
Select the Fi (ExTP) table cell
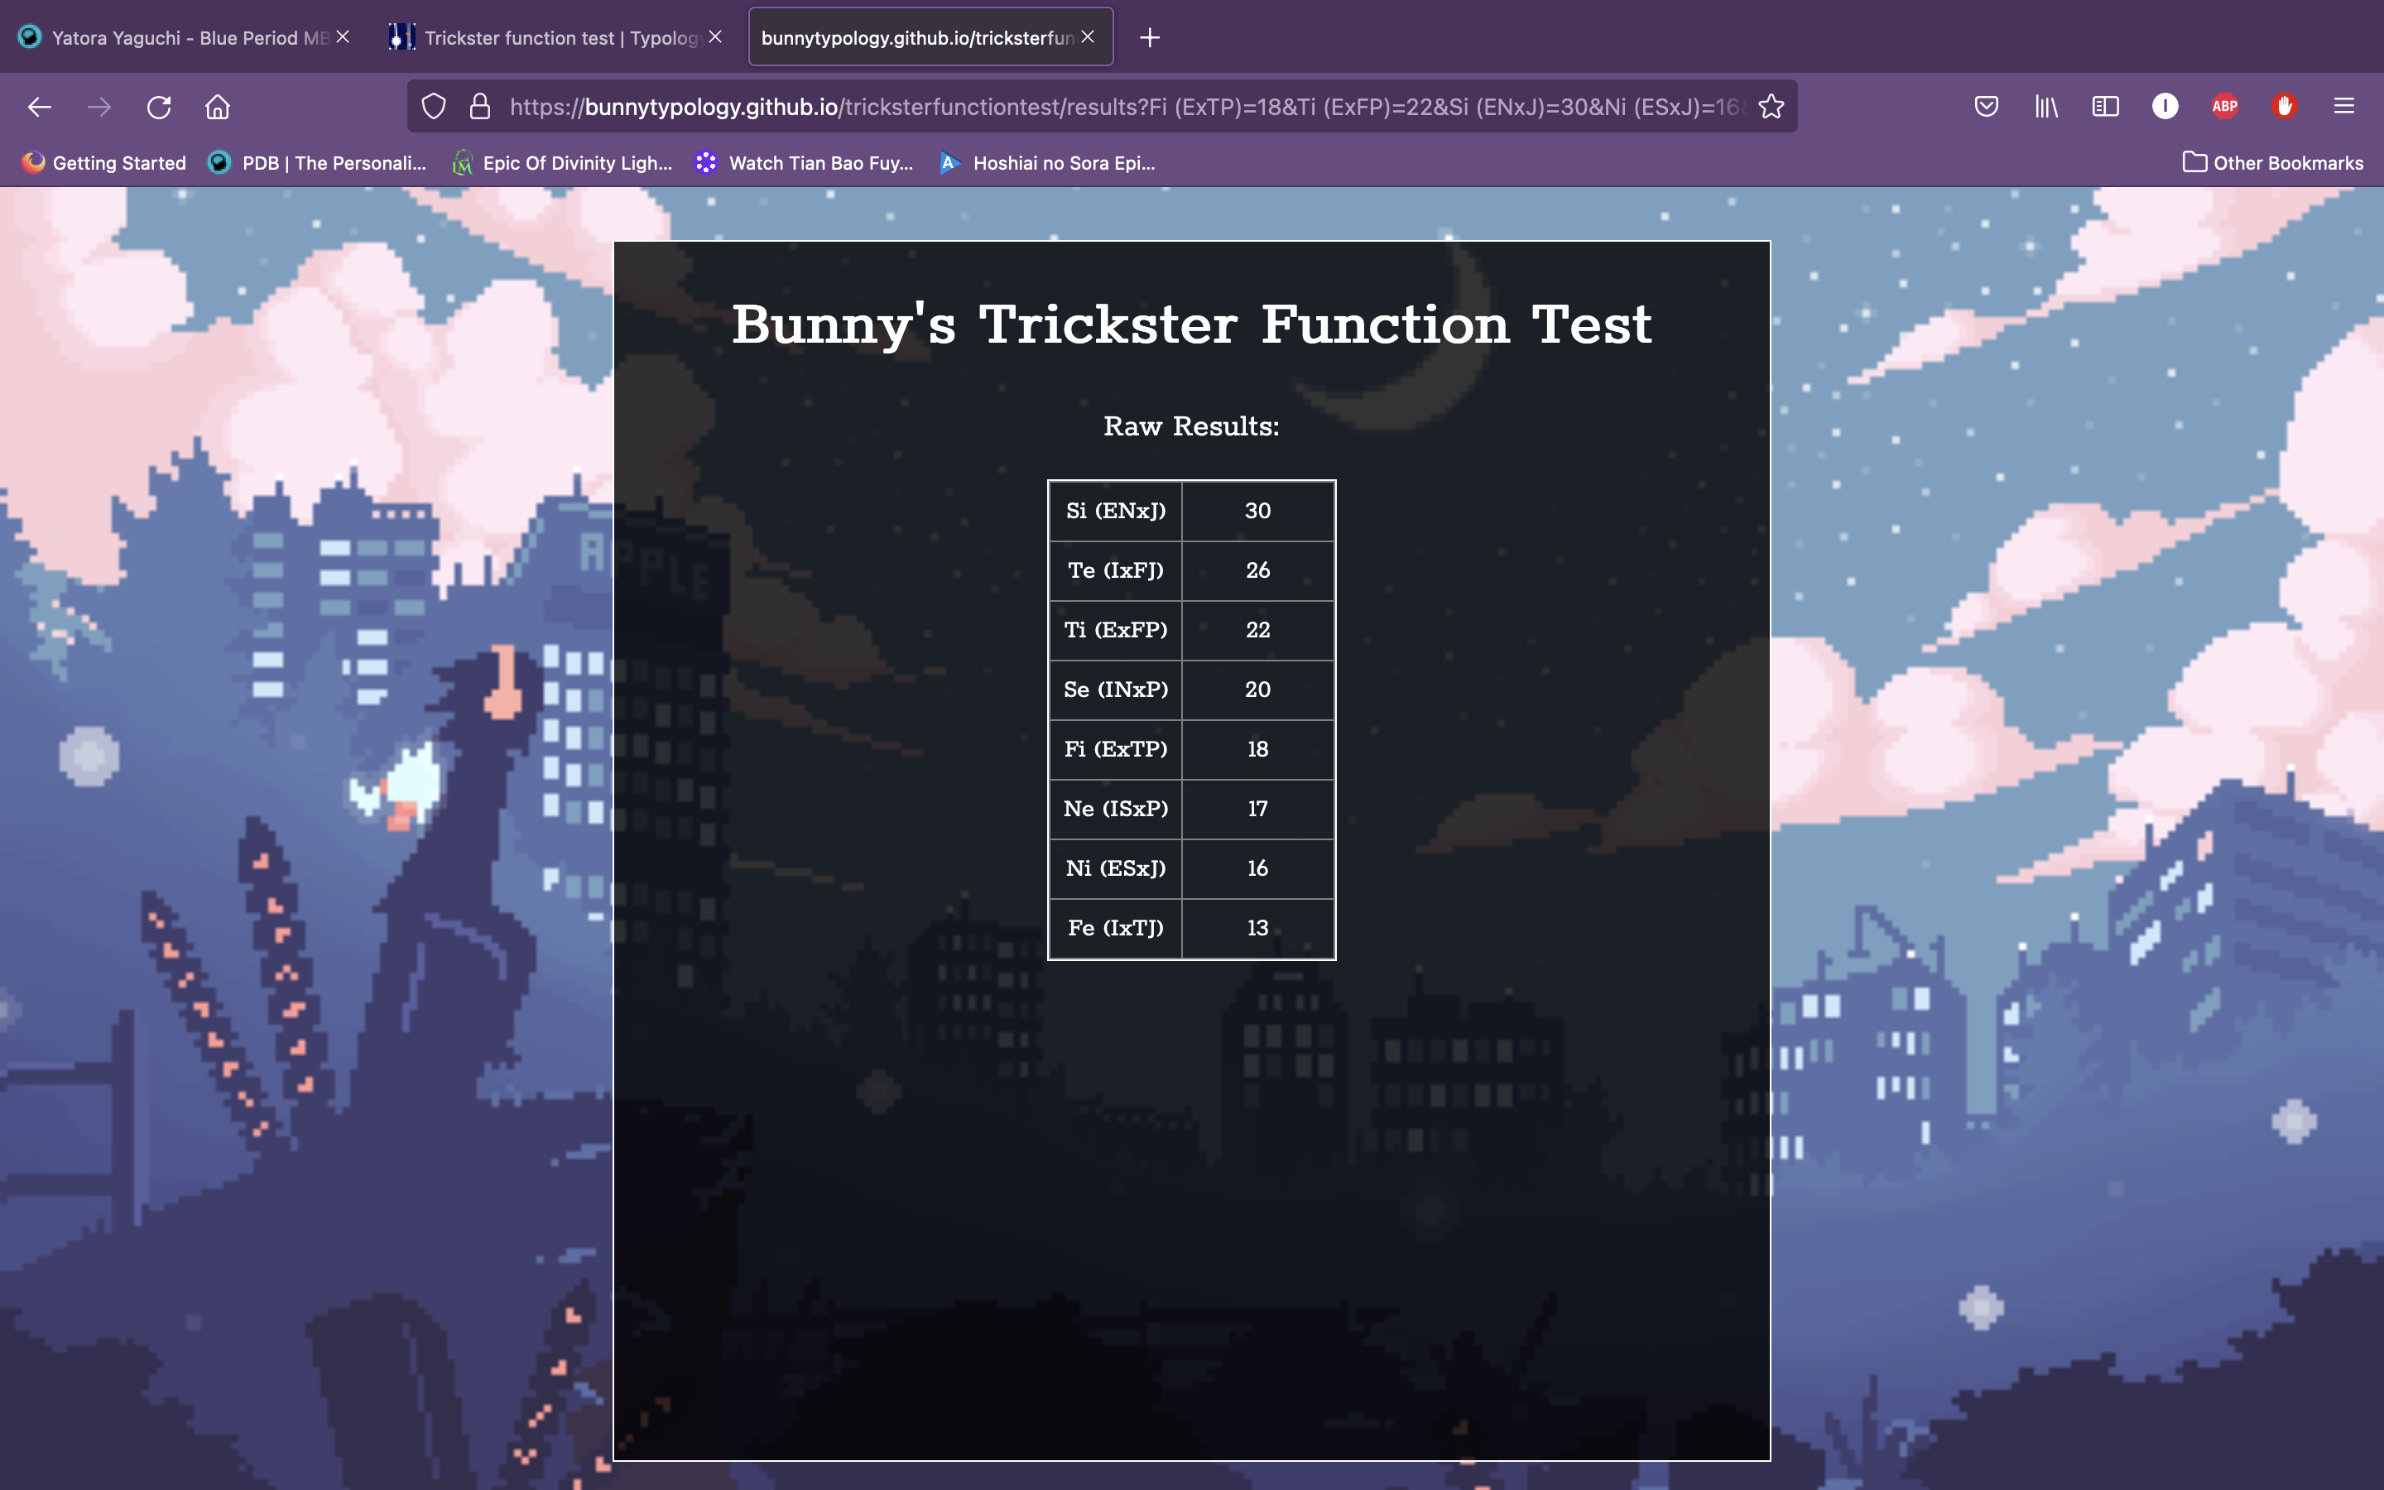(x=1116, y=750)
